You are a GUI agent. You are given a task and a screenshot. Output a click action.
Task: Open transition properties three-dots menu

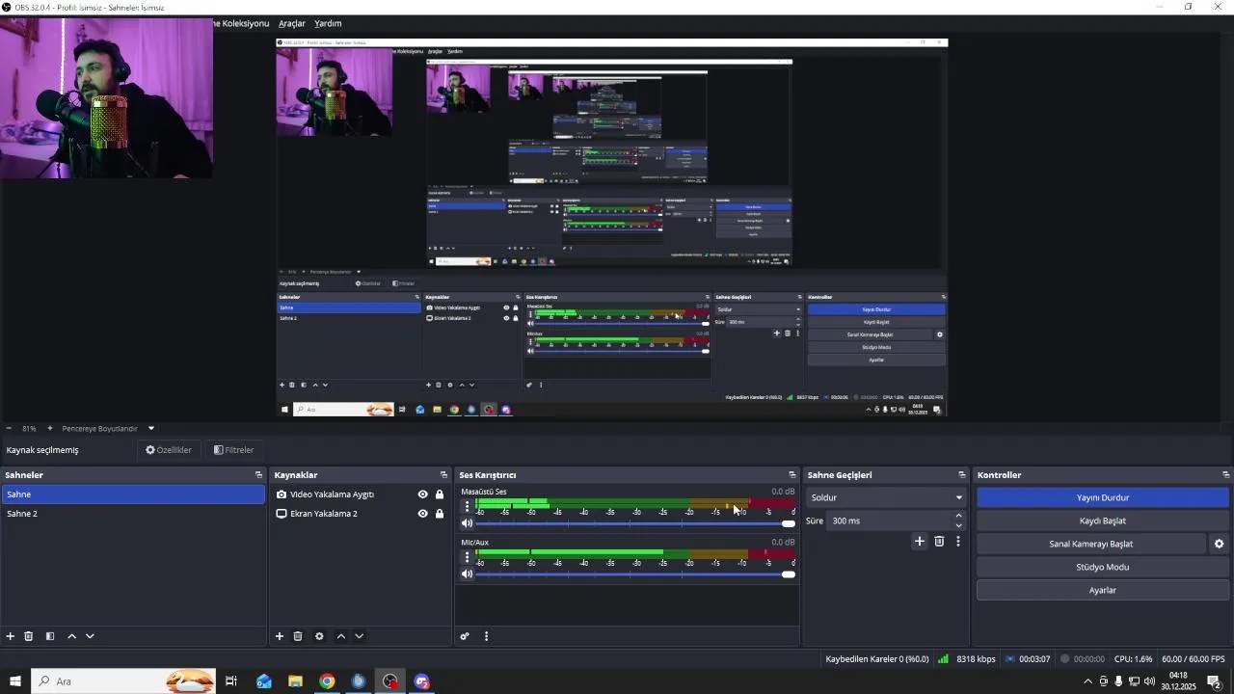pyautogui.click(x=957, y=542)
